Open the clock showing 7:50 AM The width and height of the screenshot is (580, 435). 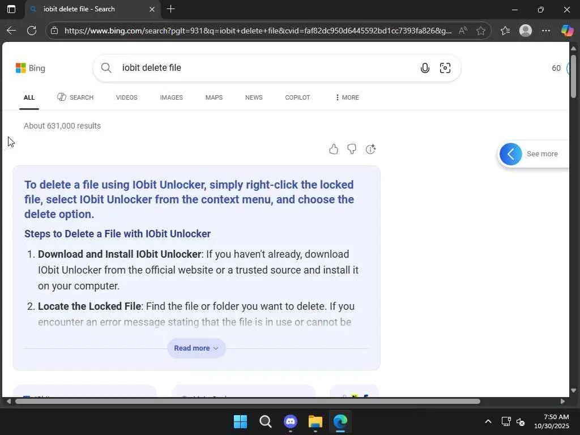pos(552,421)
